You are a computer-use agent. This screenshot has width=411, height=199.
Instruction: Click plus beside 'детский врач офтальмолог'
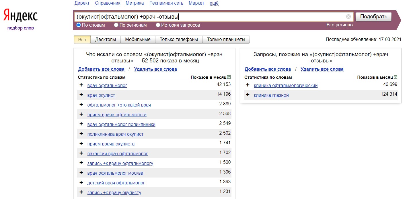pyautogui.click(x=81, y=182)
